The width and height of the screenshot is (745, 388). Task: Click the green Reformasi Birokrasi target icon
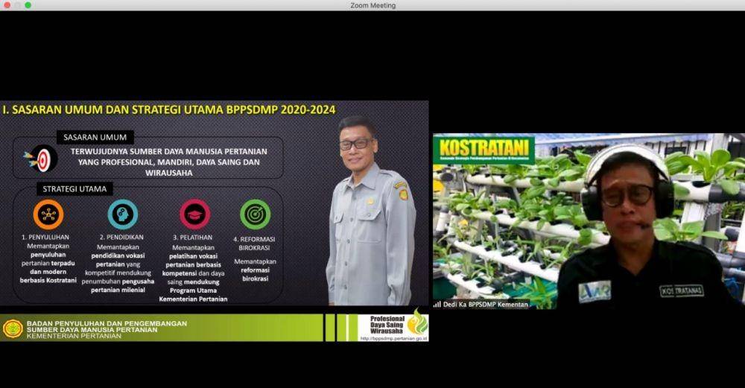(x=255, y=214)
